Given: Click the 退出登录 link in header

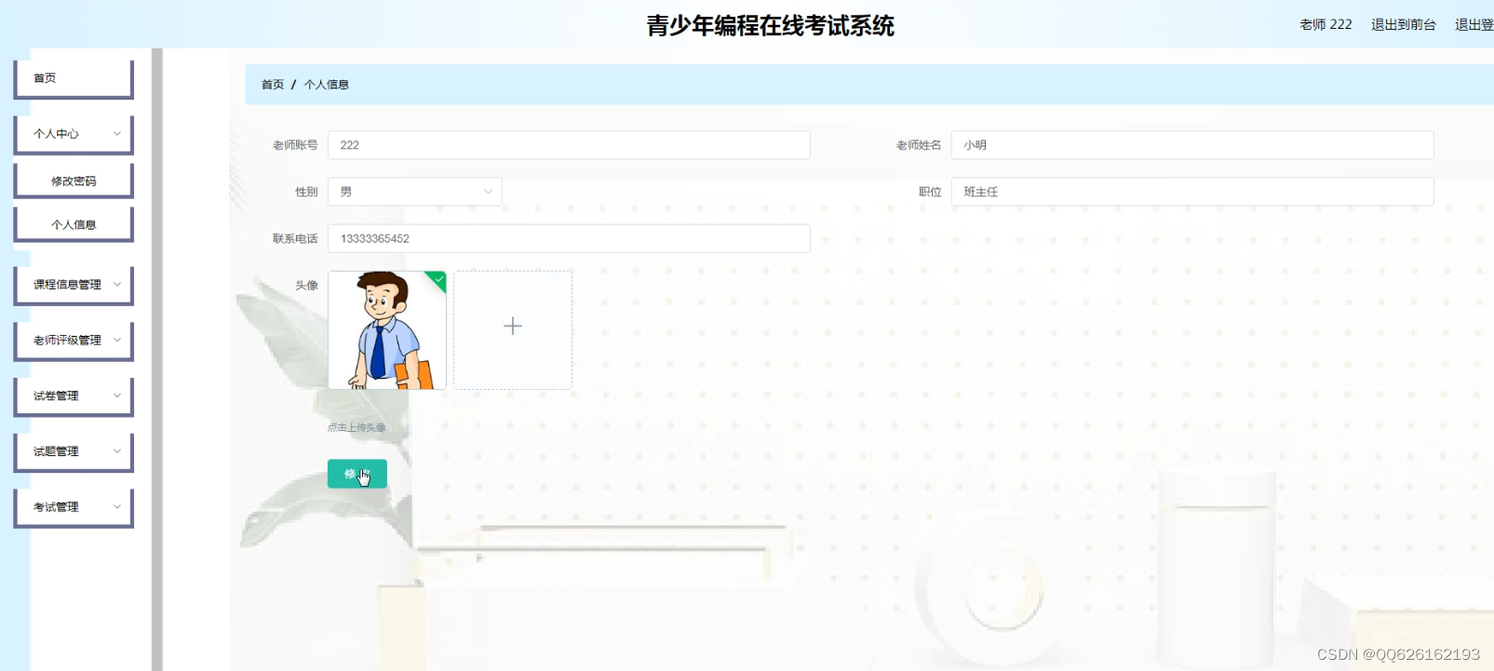Looking at the screenshot, I should (x=1474, y=24).
